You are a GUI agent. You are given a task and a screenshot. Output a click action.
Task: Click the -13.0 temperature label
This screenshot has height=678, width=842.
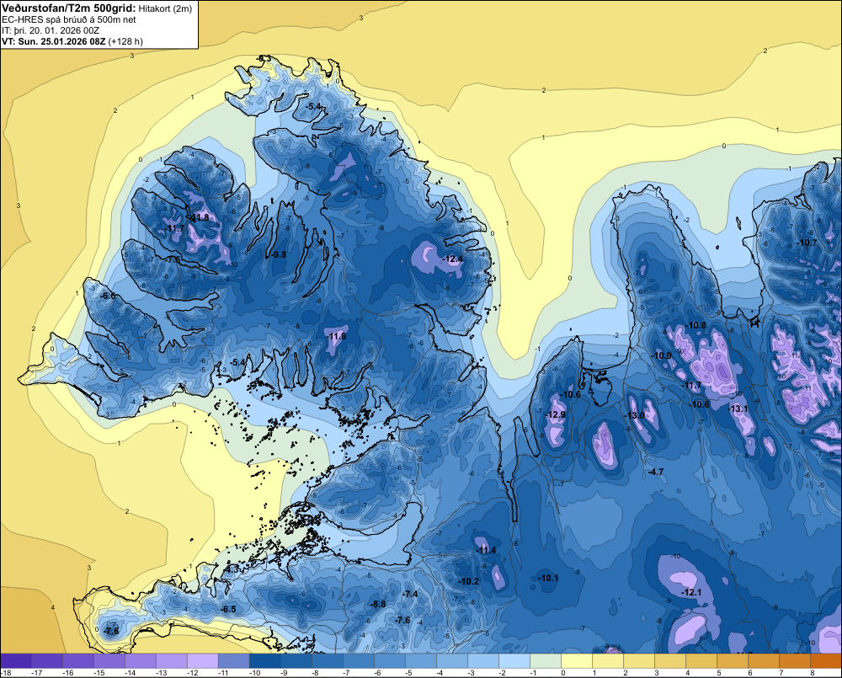pyautogui.click(x=634, y=416)
